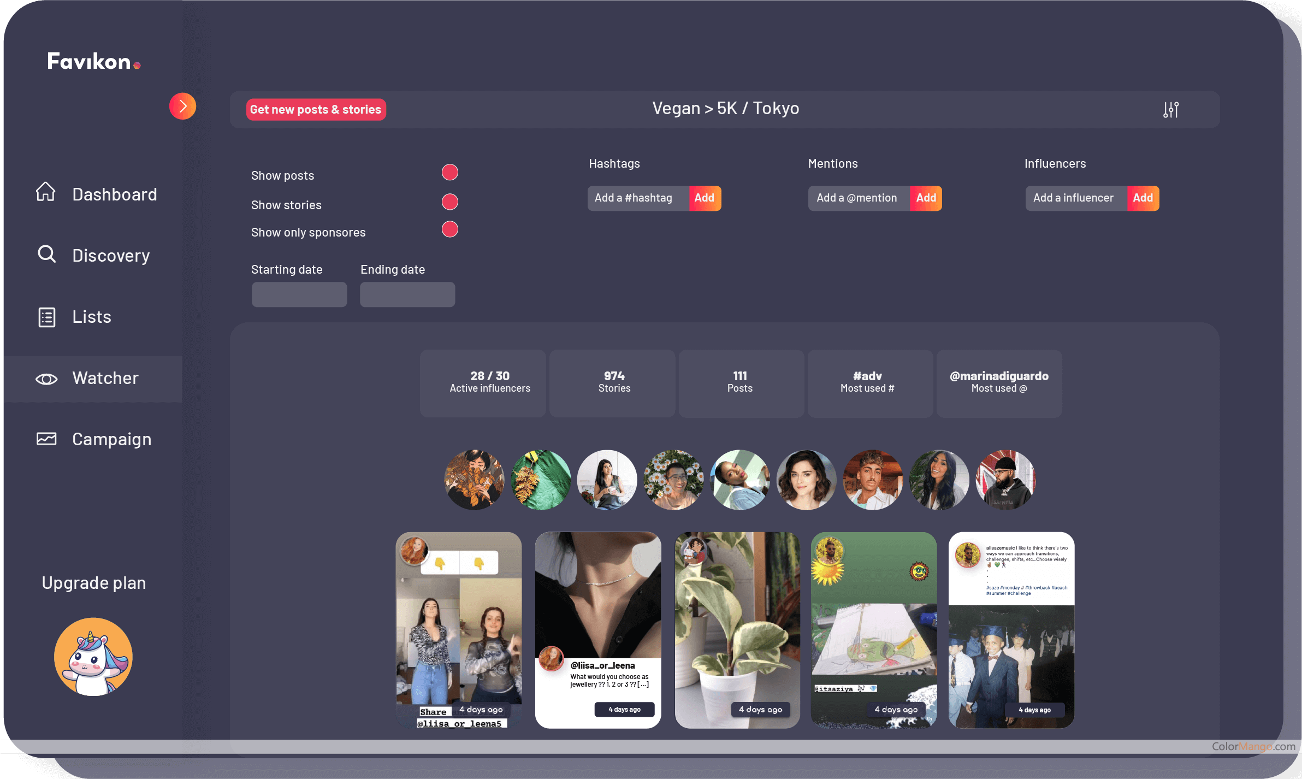The height and width of the screenshot is (779, 1302).
Task: Click Add button next to hashtag field
Action: pos(705,198)
